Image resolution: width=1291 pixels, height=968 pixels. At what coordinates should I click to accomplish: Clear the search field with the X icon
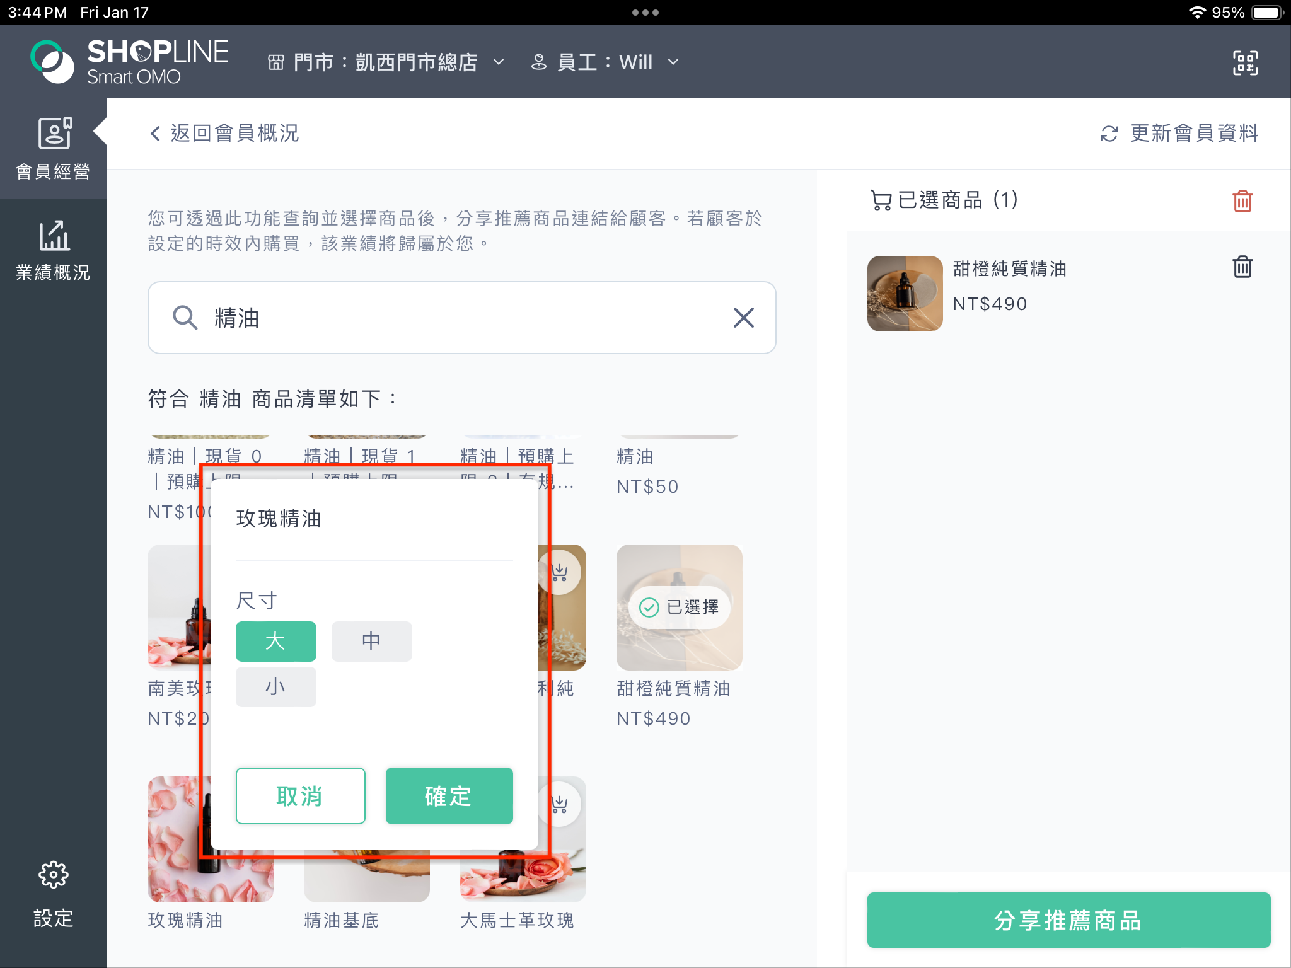[744, 318]
